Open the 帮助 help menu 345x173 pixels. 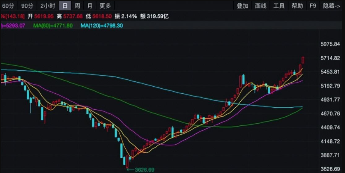(x=297, y=6)
